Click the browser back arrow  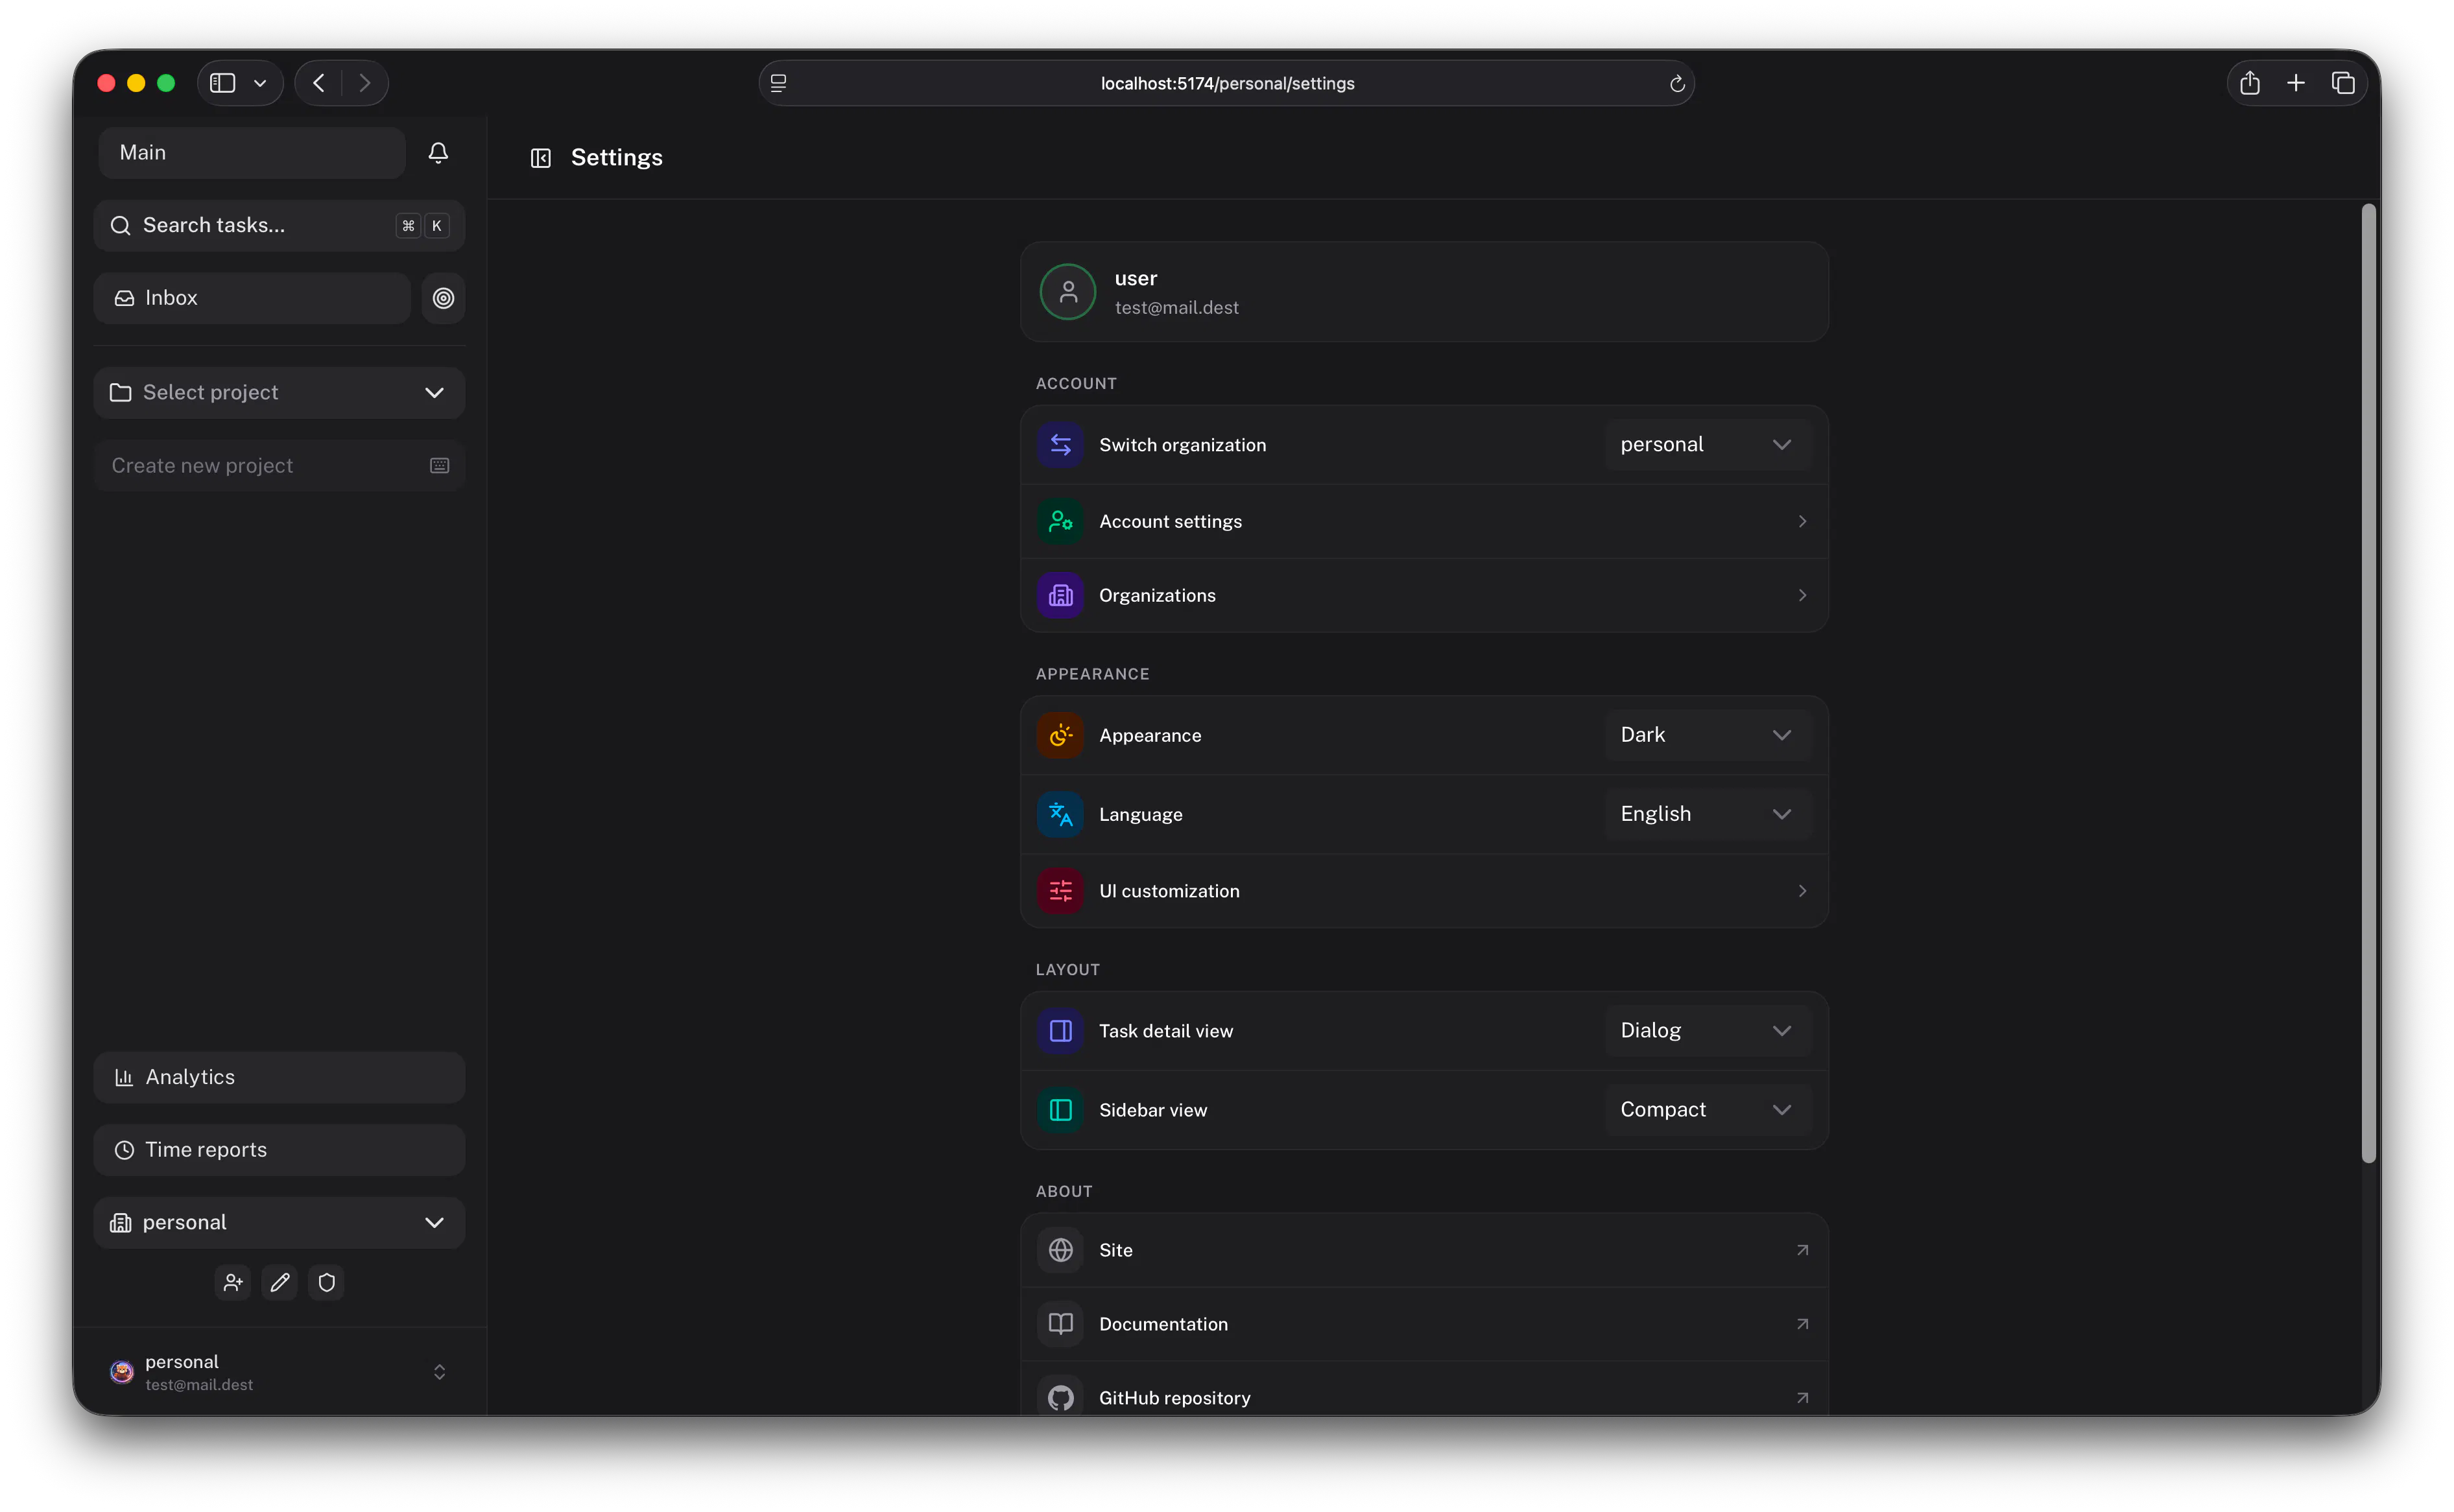tap(319, 83)
